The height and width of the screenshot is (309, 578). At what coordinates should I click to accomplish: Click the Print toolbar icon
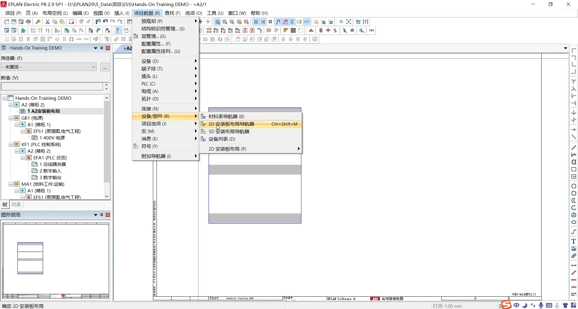pos(28,22)
